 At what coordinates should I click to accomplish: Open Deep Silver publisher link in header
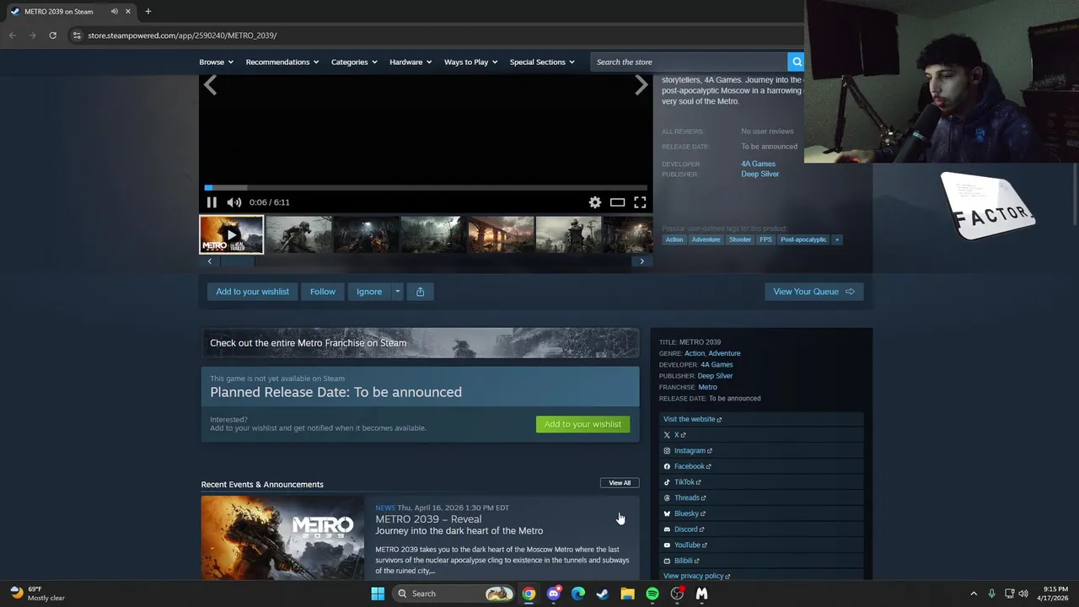(760, 174)
